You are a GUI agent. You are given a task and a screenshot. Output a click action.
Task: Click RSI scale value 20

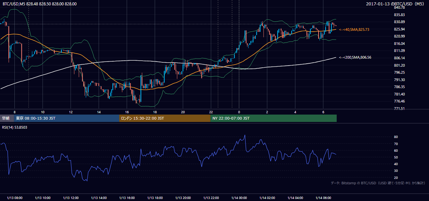(x=396, y=178)
